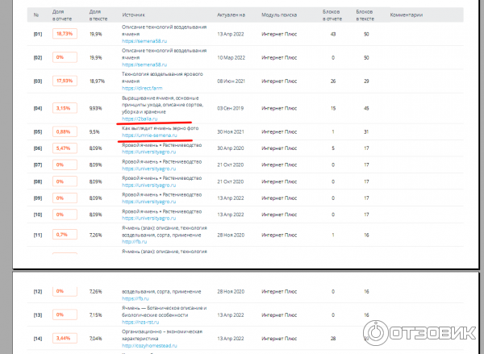Open the umnie-semena.ru source link
The image size is (484, 354).
pos(149,135)
